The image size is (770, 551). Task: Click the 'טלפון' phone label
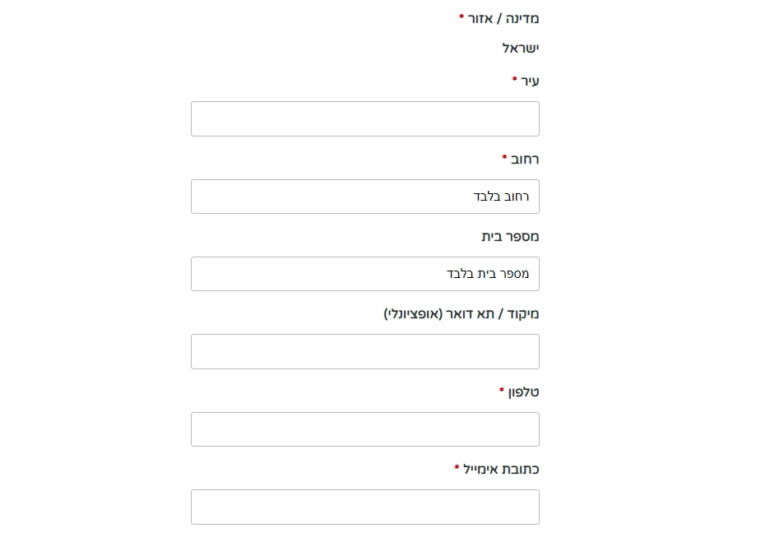click(x=524, y=392)
